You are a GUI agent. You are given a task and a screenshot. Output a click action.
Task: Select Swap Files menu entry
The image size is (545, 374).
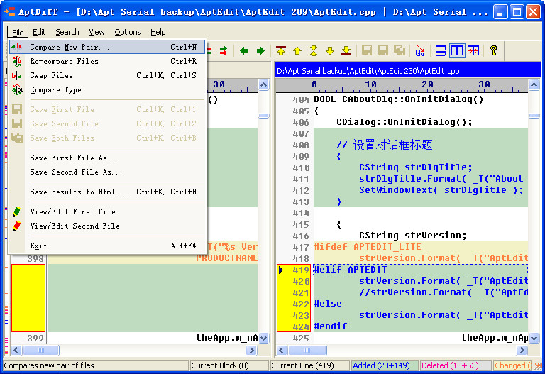[107, 75]
